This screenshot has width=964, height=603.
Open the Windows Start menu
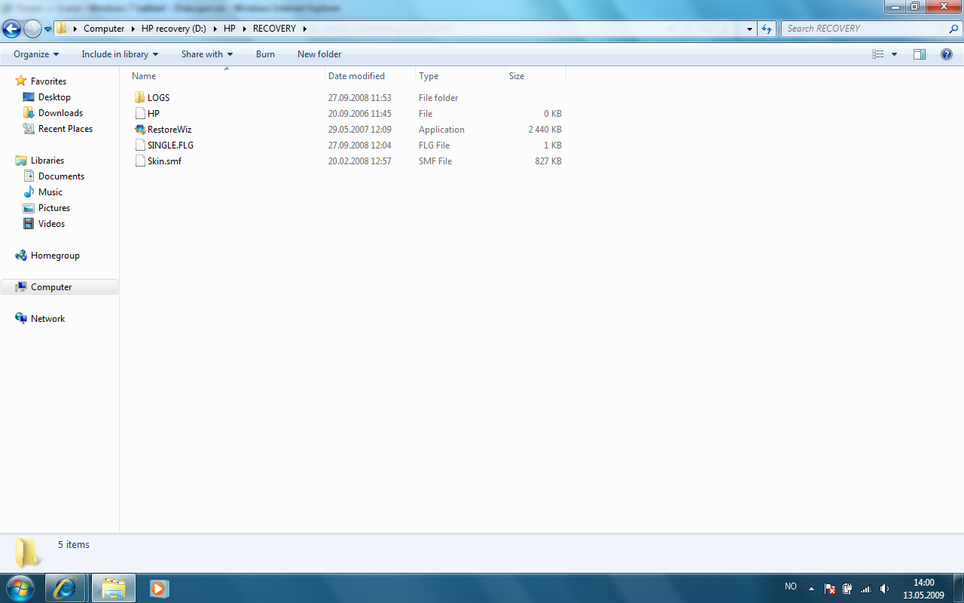click(x=20, y=588)
